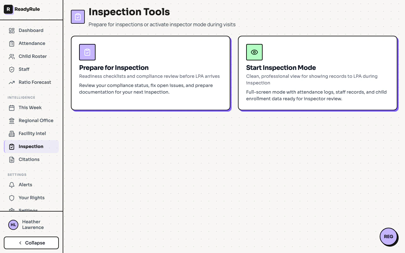This screenshot has height=253, width=405.
Task: Click the Attendance clipboard icon
Action: [12, 43]
